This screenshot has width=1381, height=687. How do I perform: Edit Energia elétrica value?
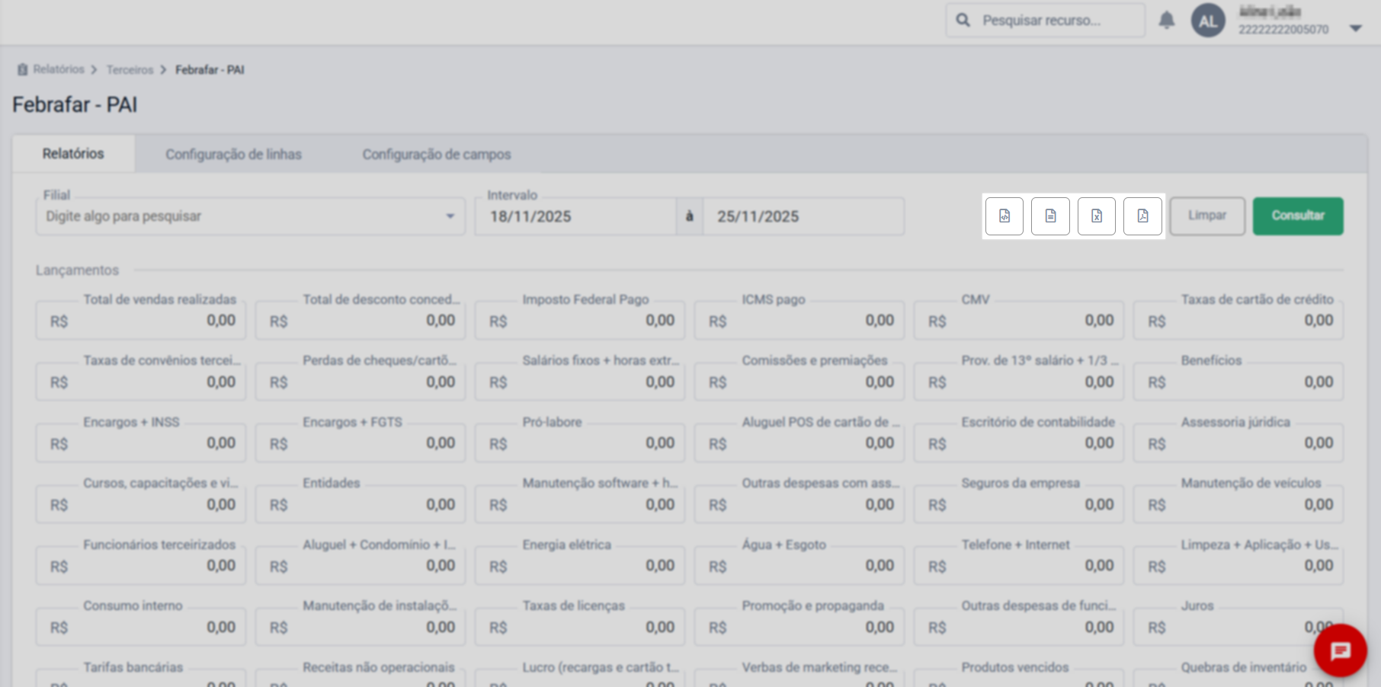[x=580, y=566]
